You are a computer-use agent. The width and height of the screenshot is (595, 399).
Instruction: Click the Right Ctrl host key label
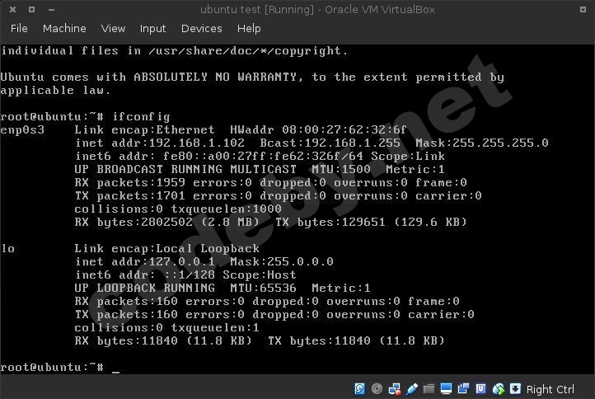tap(550, 389)
